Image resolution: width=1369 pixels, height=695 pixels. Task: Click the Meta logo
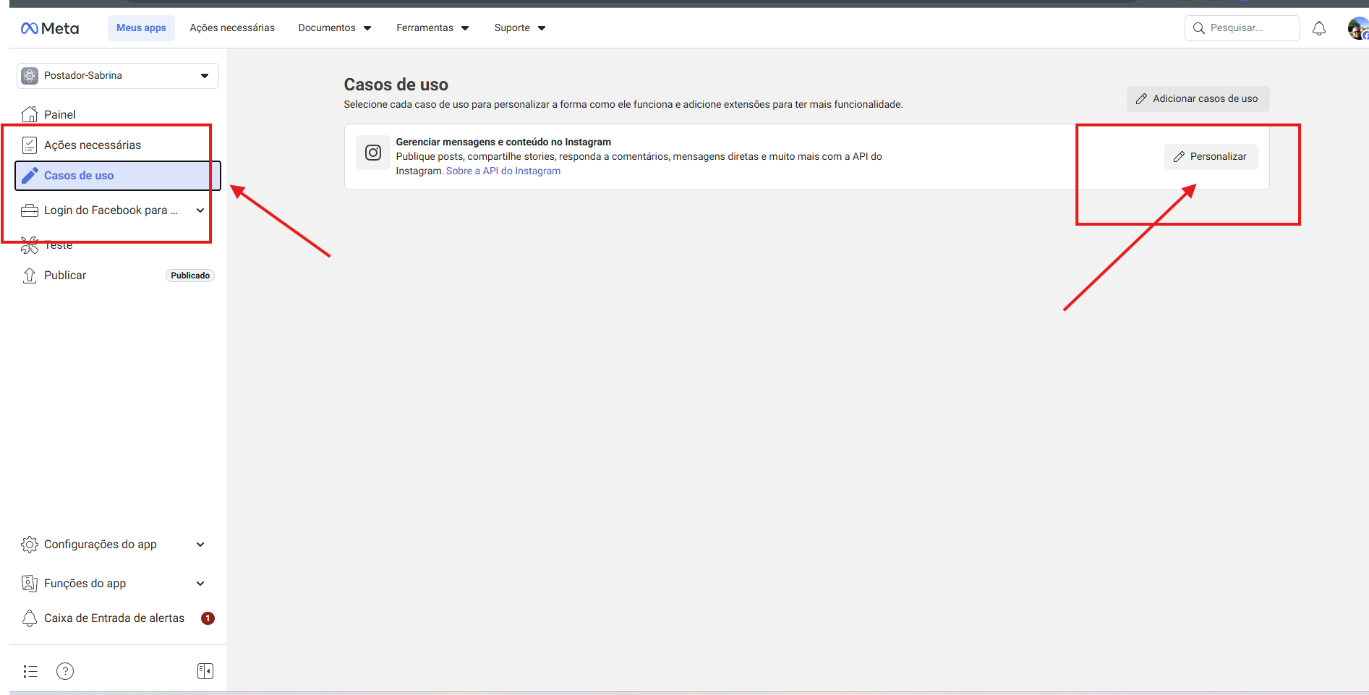50,28
